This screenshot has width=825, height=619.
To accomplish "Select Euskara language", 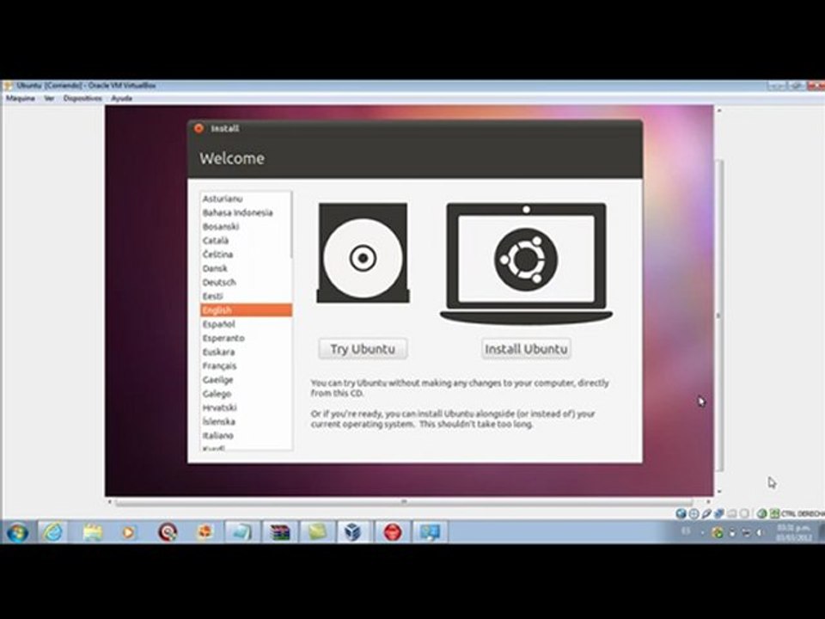I will (247, 352).
